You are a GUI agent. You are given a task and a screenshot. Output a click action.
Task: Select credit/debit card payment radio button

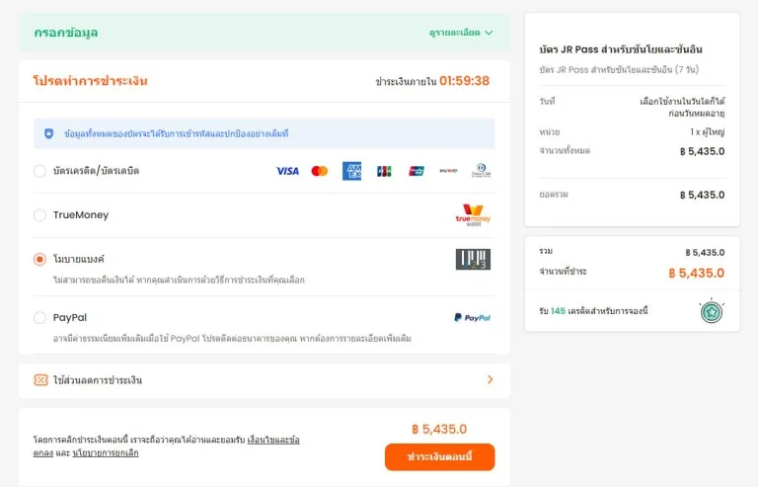click(x=39, y=171)
